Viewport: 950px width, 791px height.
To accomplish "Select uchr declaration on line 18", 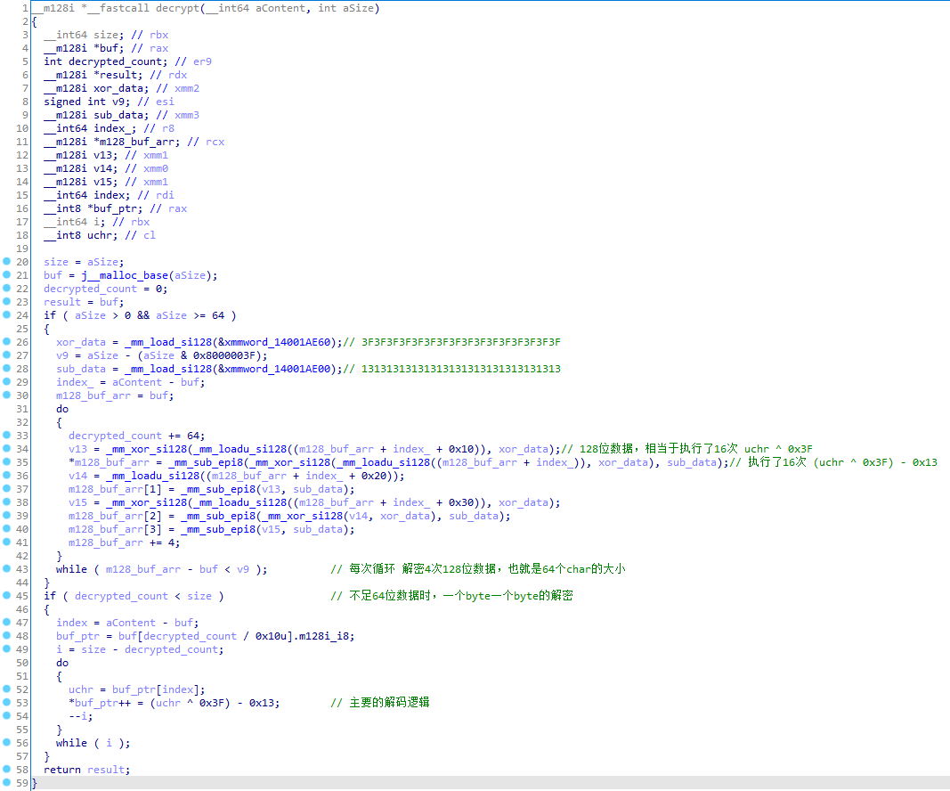I will click(100, 235).
